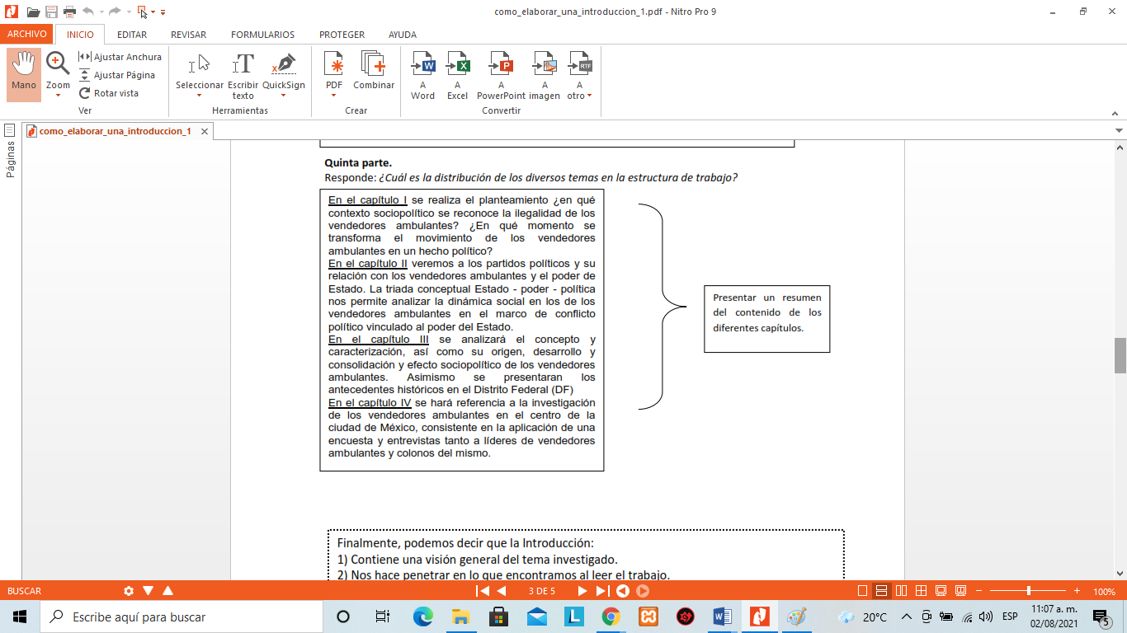Activate the Escribir texto tool
The width and height of the screenshot is (1127, 633).
tap(243, 76)
